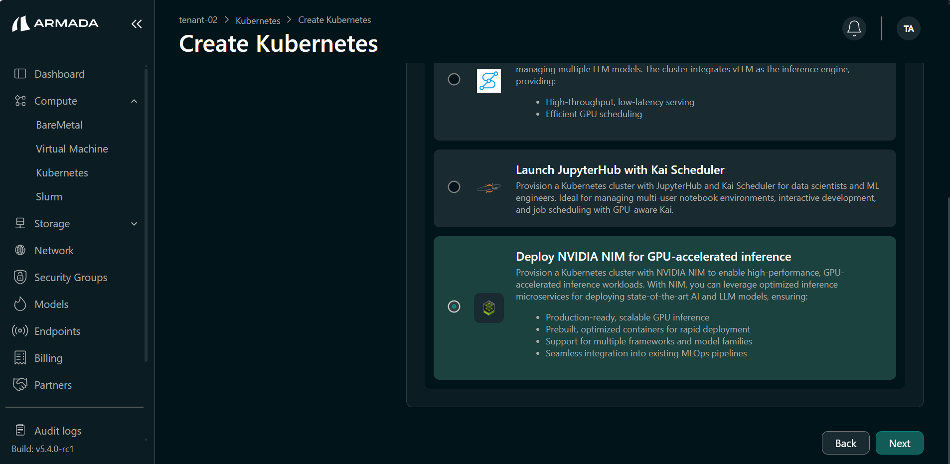This screenshot has width=950, height=464.
Task: Click the Compute nodes icon
Action: point(20,101)
